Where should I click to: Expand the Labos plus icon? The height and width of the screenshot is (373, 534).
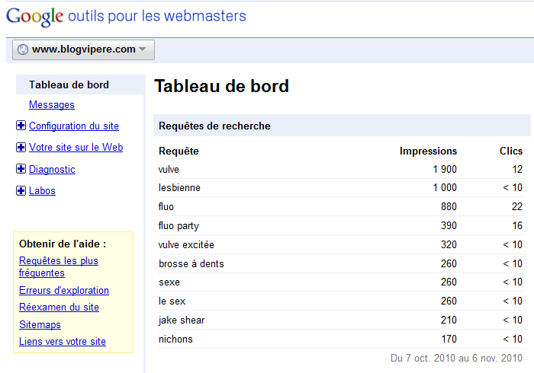pos(21,190)
